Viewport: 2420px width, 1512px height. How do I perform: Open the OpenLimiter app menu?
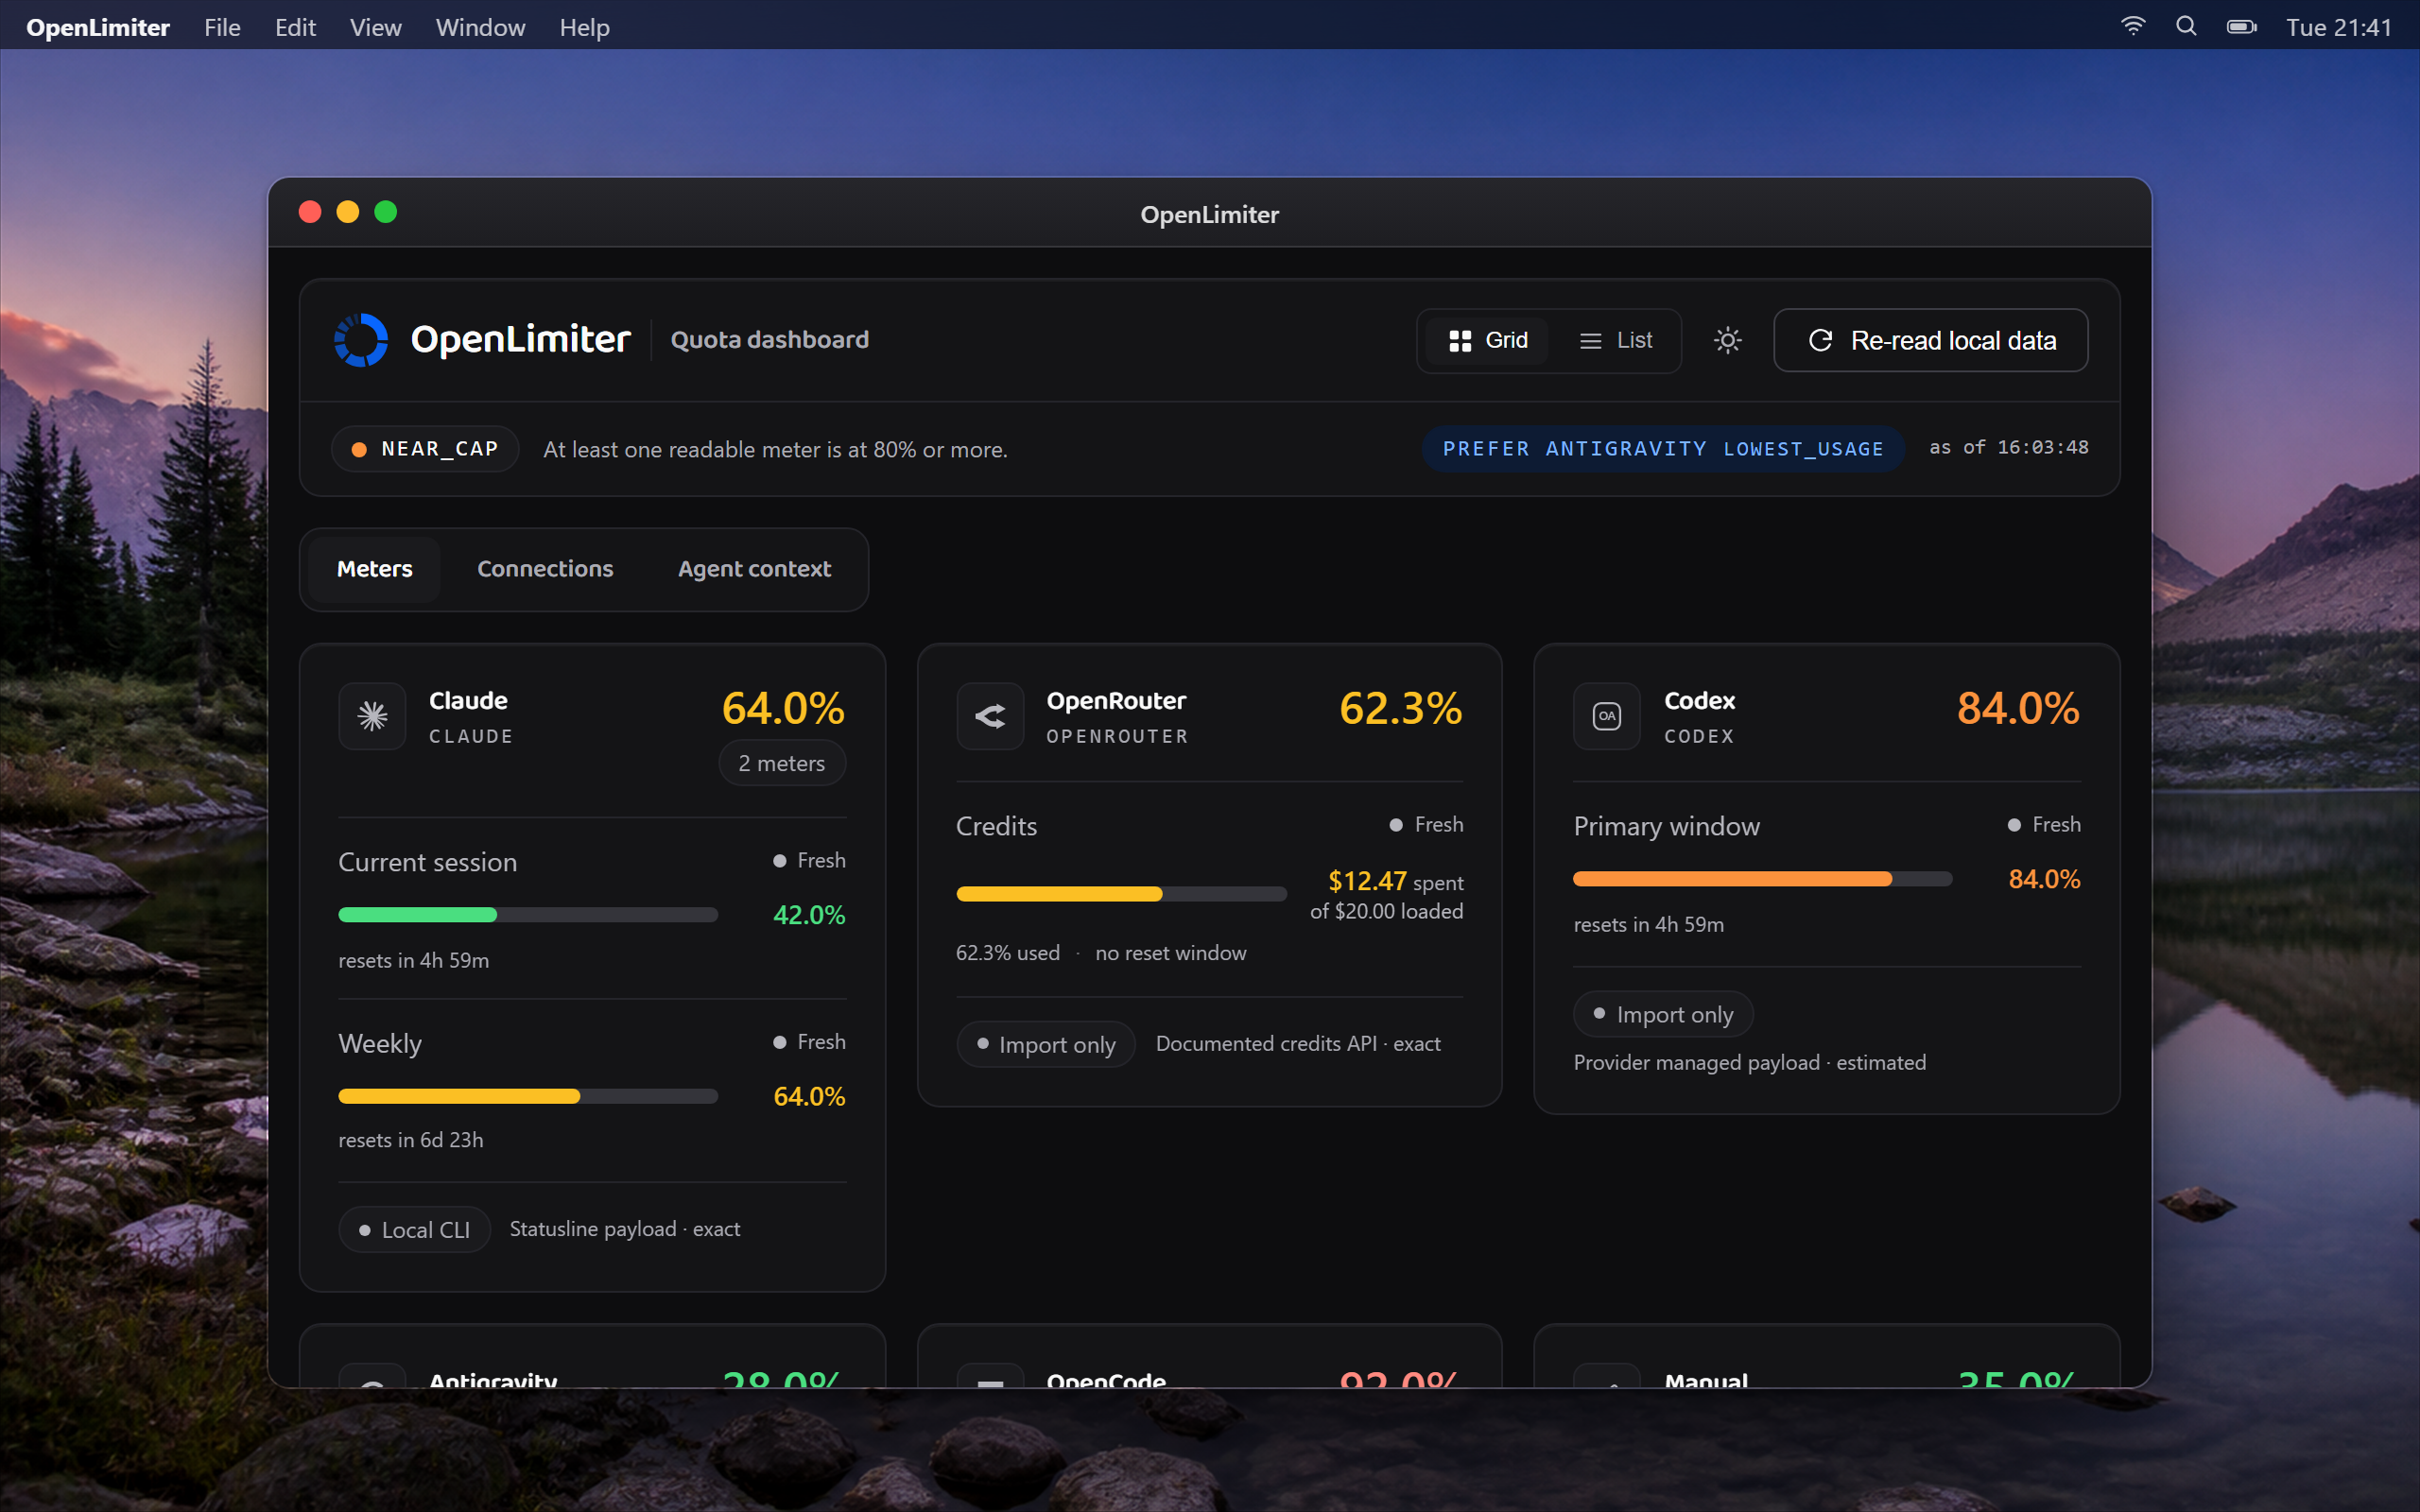click(98, 27)
